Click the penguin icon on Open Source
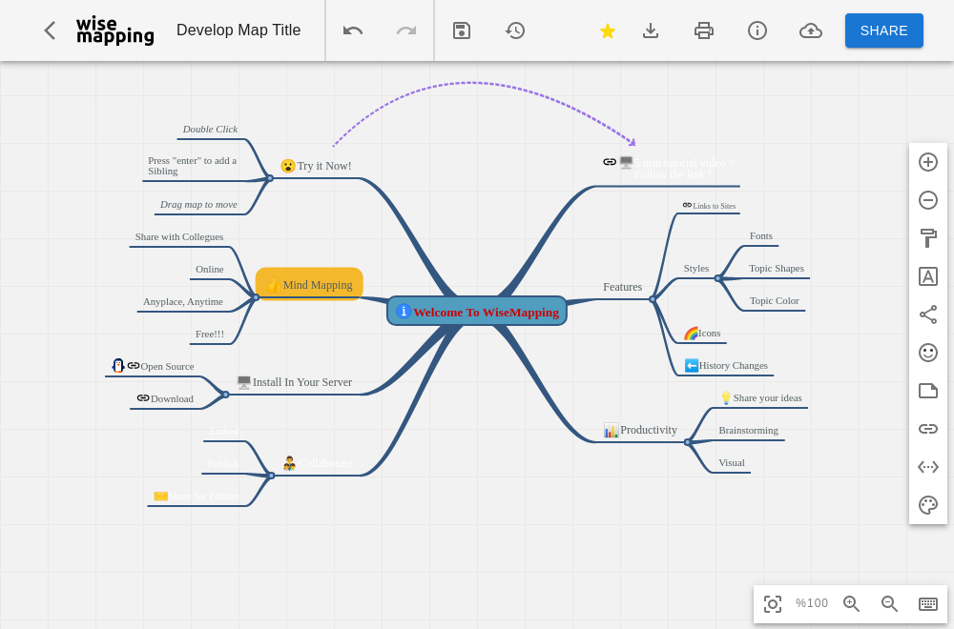Image resolution: width=954 pixels, height=629 pixels. 118,365
